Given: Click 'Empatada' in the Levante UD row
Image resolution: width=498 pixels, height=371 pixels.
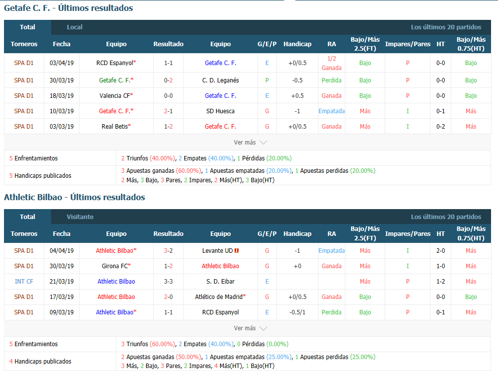Looking at the screenshot, I should [332, 251].
